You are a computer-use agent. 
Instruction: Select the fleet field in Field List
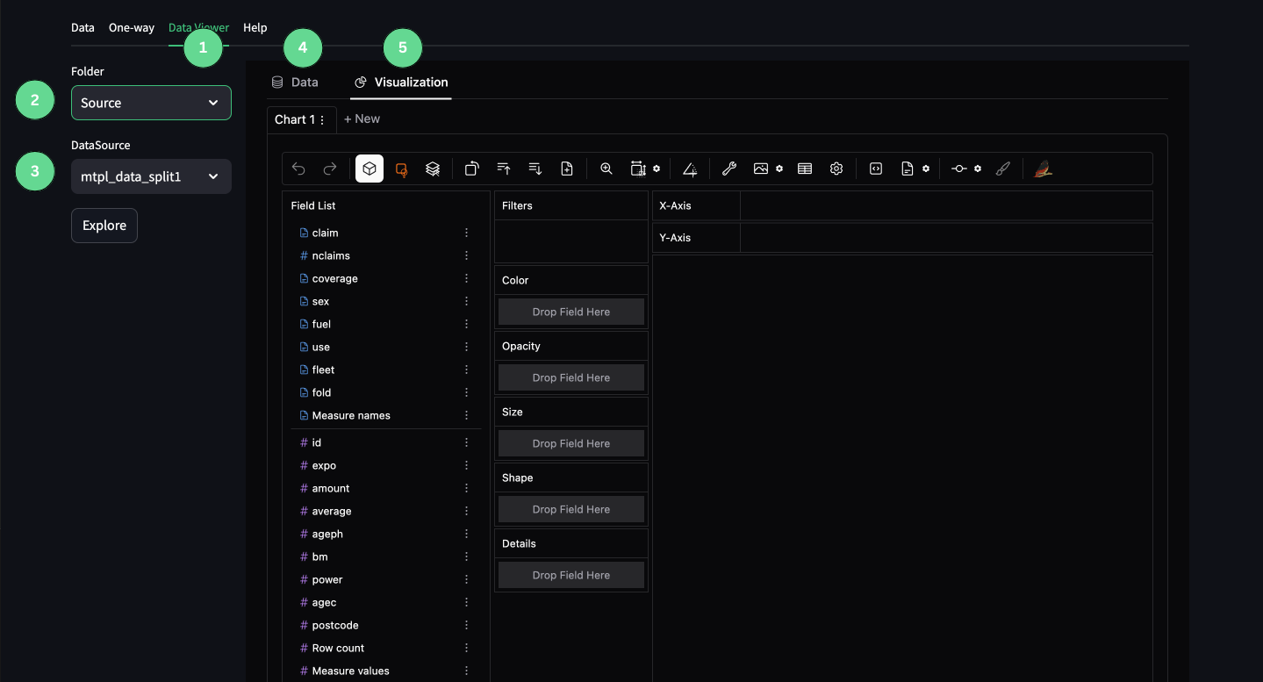pyautogui.click(x=384, y=370)
